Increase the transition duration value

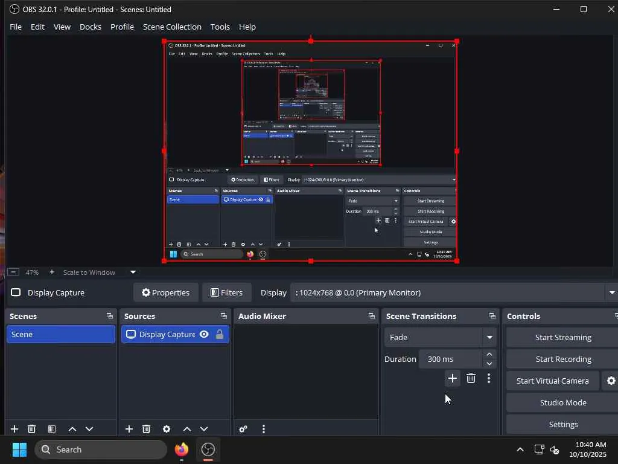(x=489, y=355)
